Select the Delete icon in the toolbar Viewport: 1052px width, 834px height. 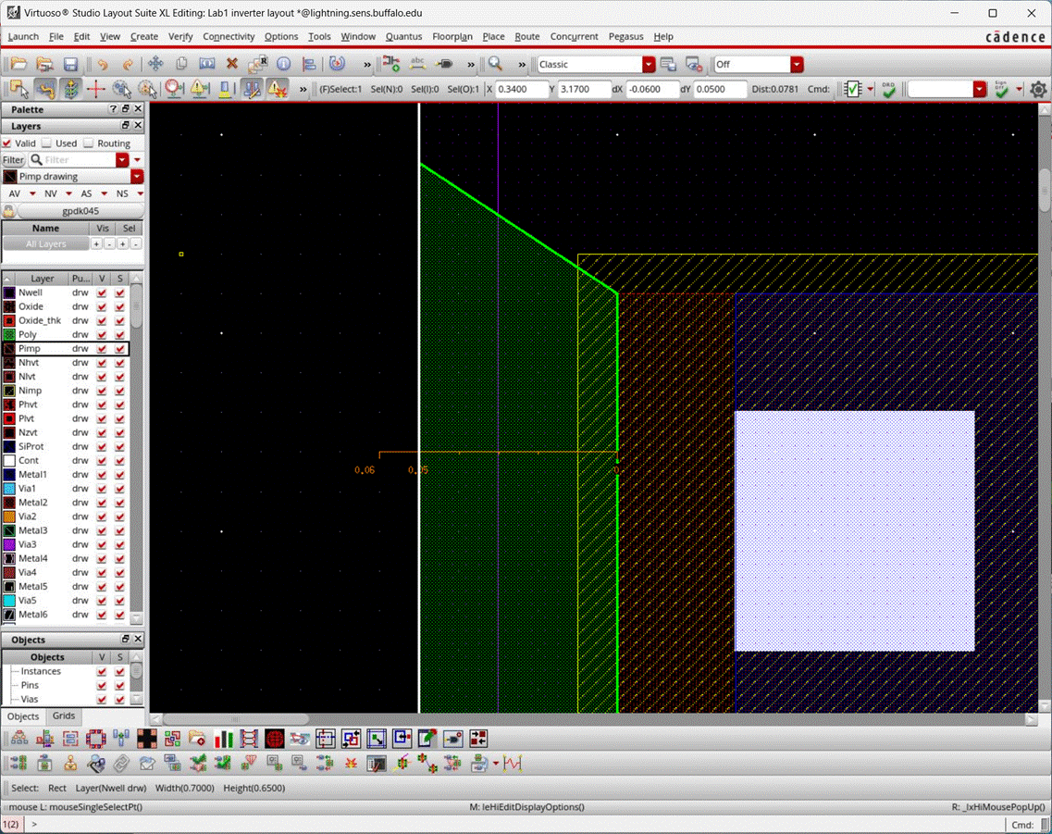click(x=231, y=64)
